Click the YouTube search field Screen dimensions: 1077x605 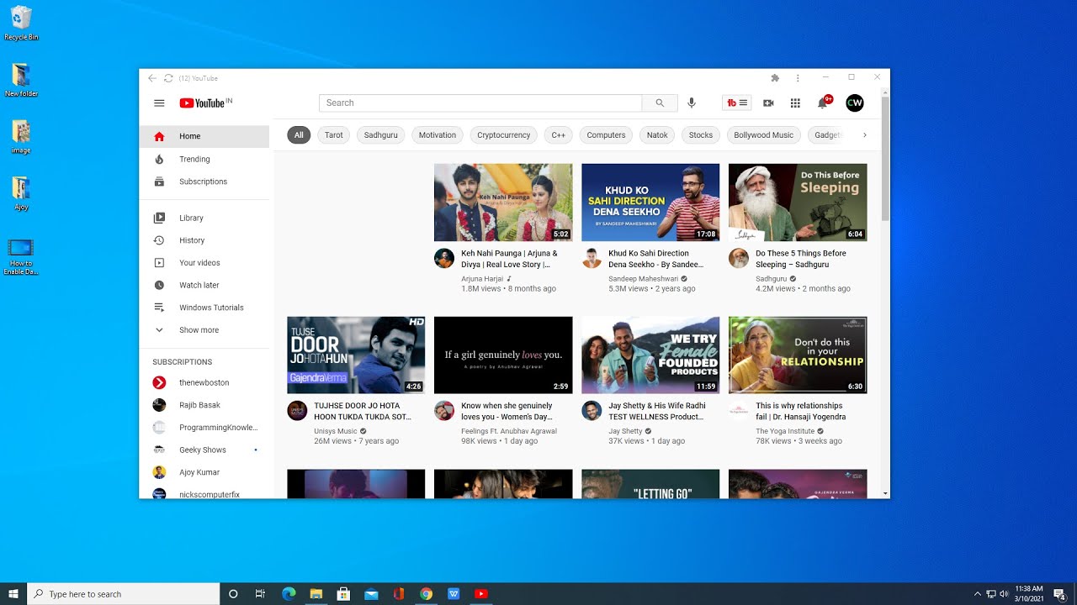tap(480, 103)
